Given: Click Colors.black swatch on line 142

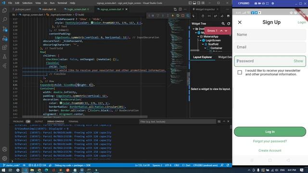Looking at the screenshot, I should [x=89, y=111].
